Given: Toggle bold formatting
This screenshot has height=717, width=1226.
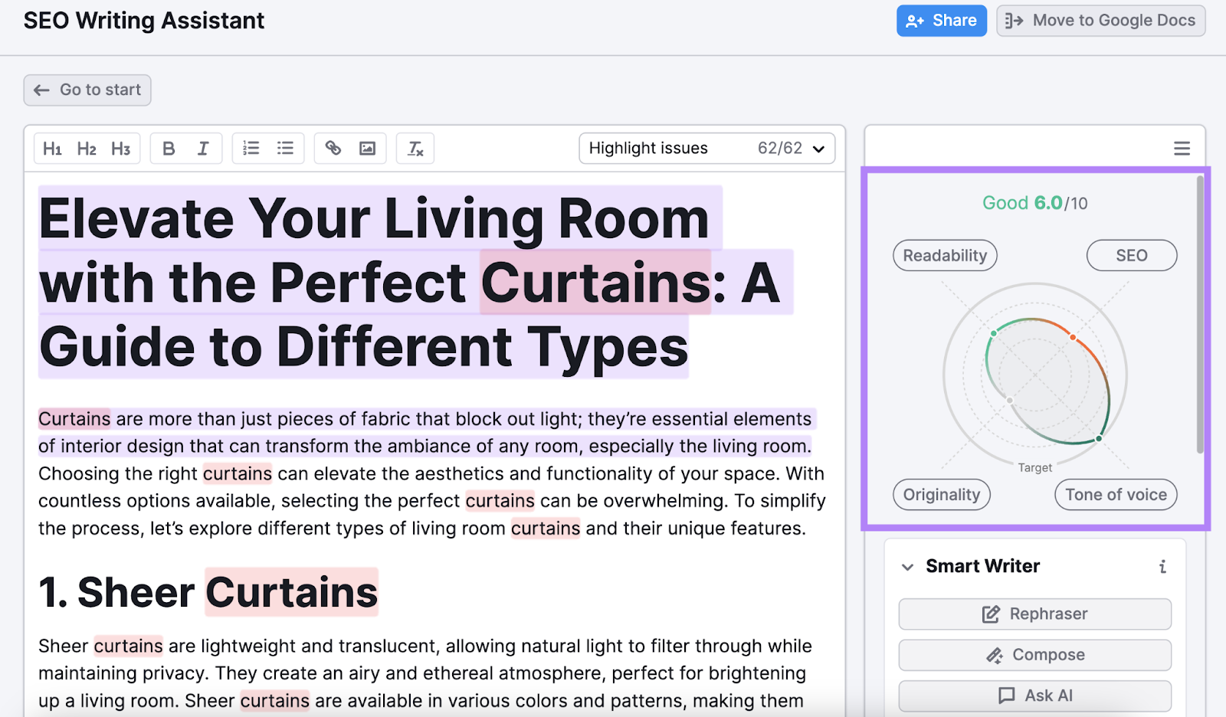Looking at the screenshot, I should (x=169, y=149).
